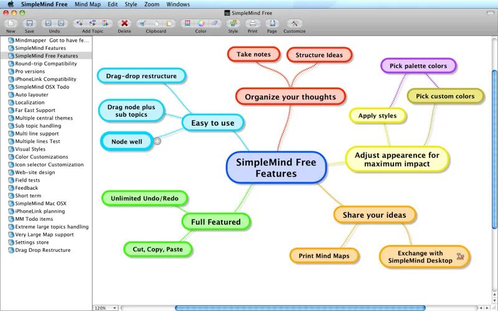Print the mind map with printer icon
Image resolution: width=498 pixels, height=311 pixels.
click(253, 23)
